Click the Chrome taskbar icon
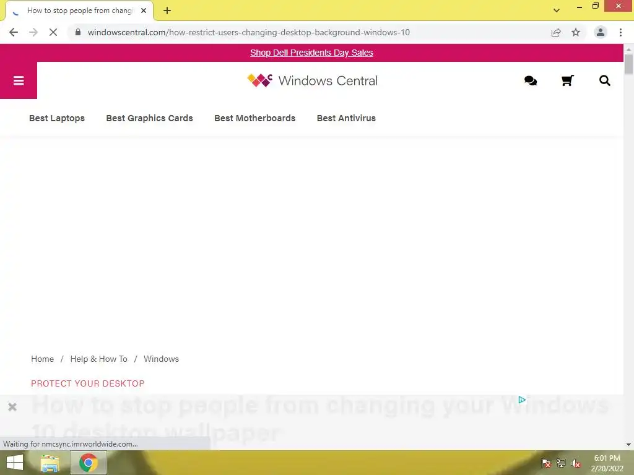The height and width of the screenshot is (475, 634). 89,463
